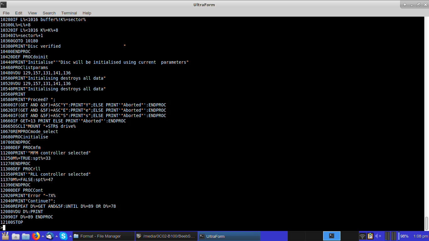
Task: Toggle the muted volume icon in tray
Action: tap(378, 236)
